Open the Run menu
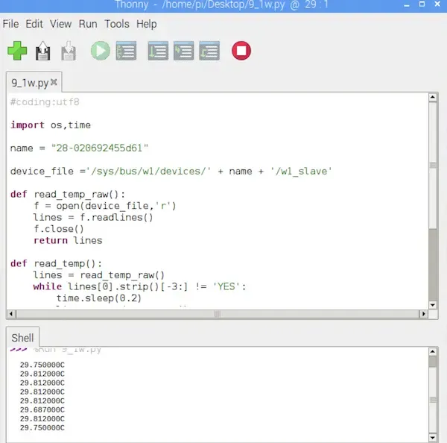This screenshot has height=443, width=447. tap(88, 24)
